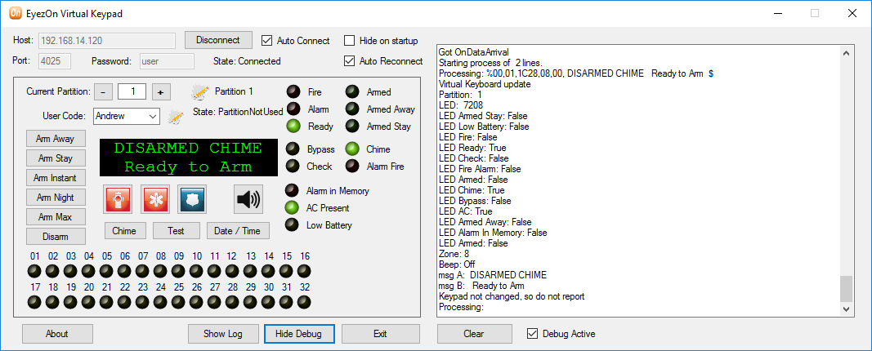872x351 pixels.
Task: Click the Arm Away button
Action: [x=56, y=139]
